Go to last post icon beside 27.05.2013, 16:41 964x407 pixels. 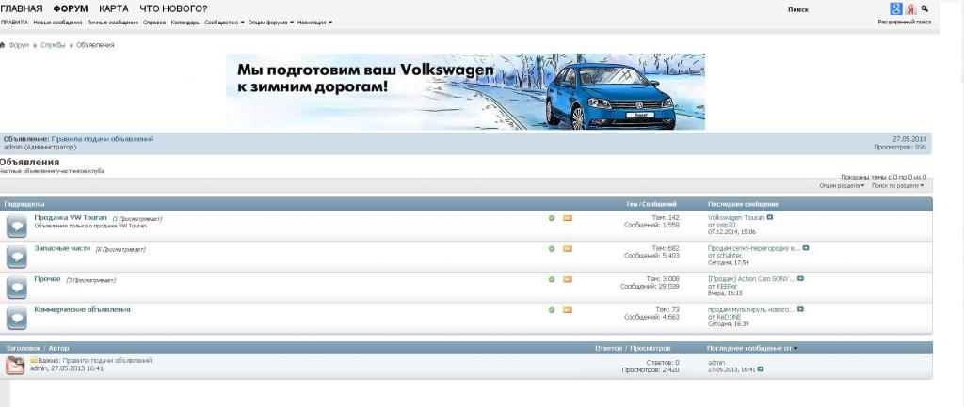pyautogui.click(x=761, y=369)
